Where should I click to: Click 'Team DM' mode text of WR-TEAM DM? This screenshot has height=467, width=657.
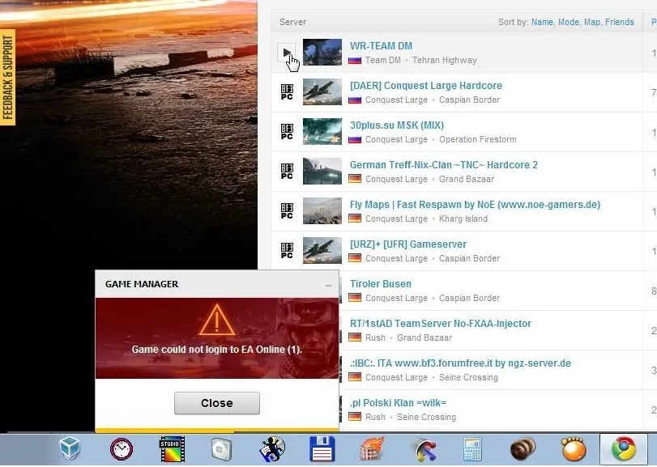(383, 60)
